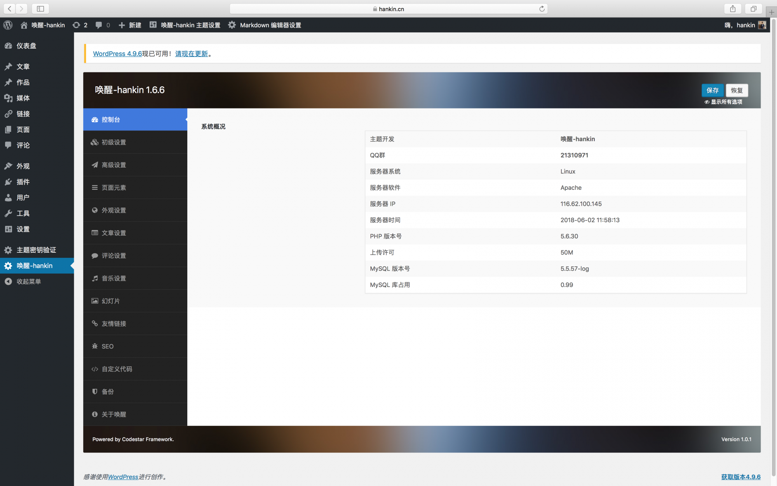Collapse the sidebar with 收起菜单
This screenshot has width=777, height=486.
click(28, 281)
